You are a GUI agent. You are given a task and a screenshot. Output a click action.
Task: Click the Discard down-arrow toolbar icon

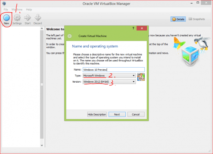coord(38,18)
